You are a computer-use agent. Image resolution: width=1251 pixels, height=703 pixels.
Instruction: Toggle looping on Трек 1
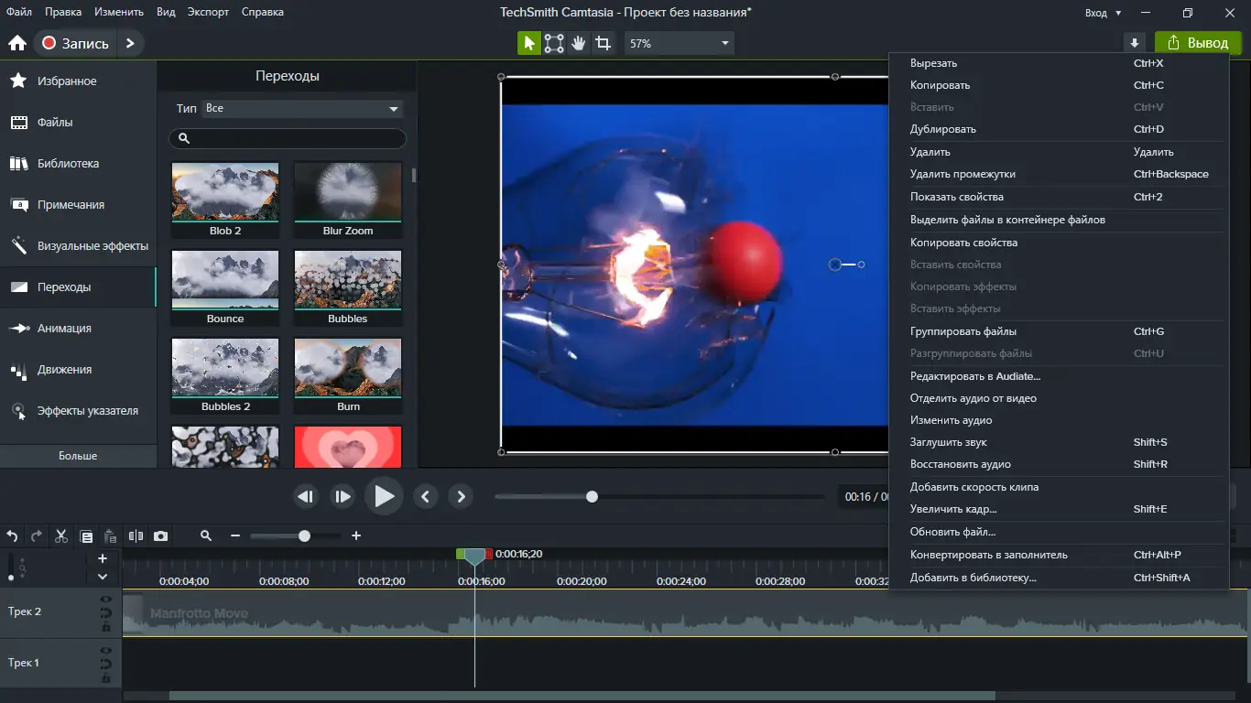(106, 663)
